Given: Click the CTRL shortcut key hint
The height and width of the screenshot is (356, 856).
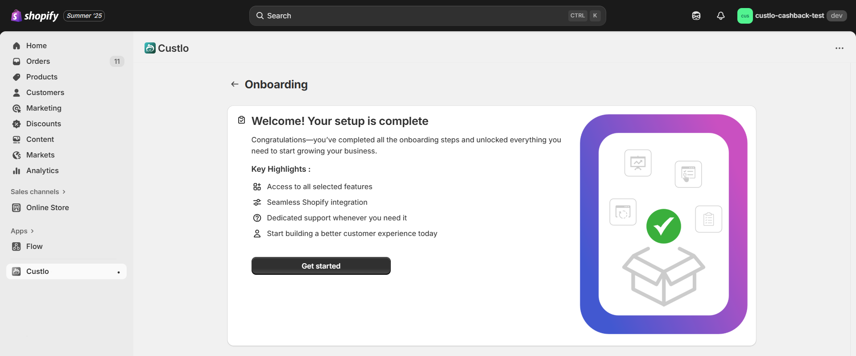Looking at the screenshot, I should [x=578, y=16].
